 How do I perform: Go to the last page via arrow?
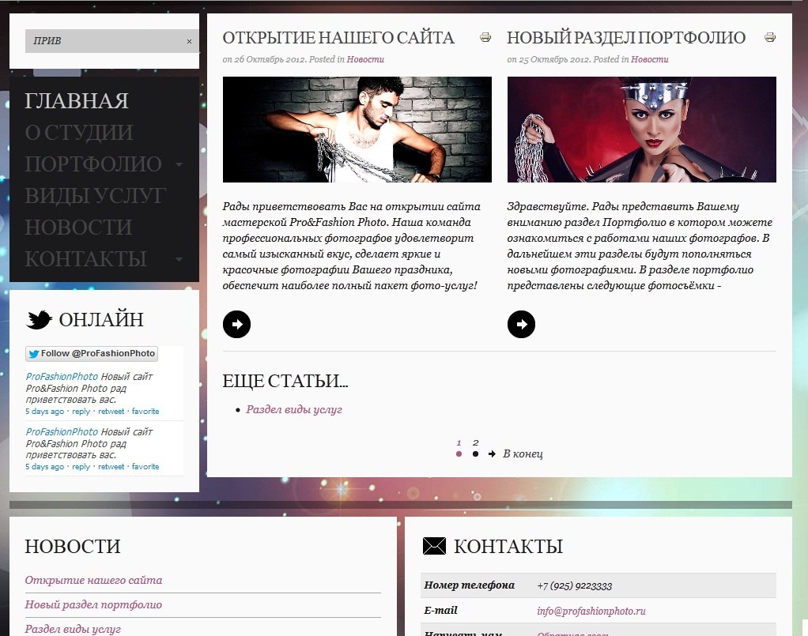click(x=492, y=453)
